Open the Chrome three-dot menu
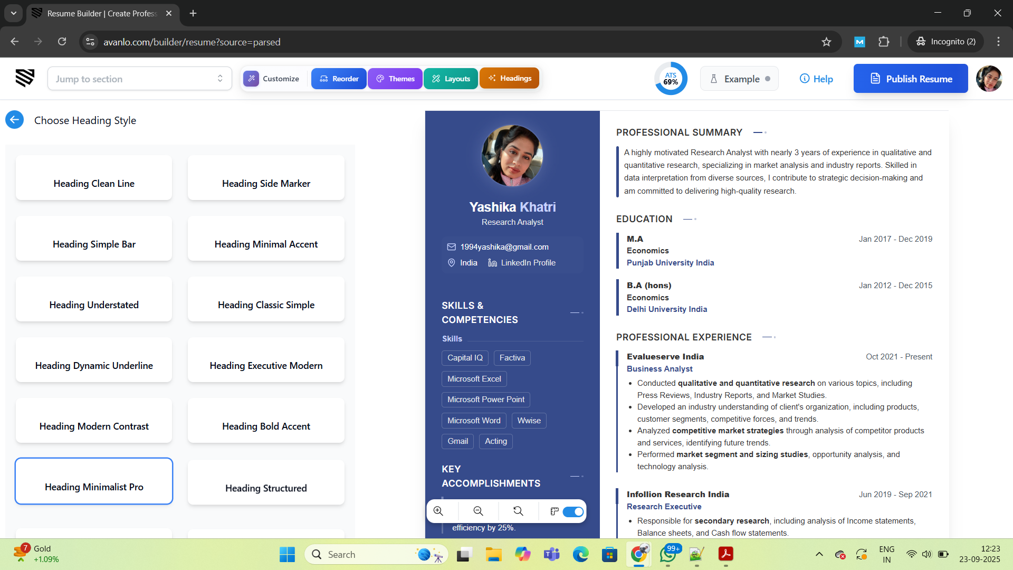Image resolution: width=1013 pixels, height=570 pixels. tap(998, 42)
